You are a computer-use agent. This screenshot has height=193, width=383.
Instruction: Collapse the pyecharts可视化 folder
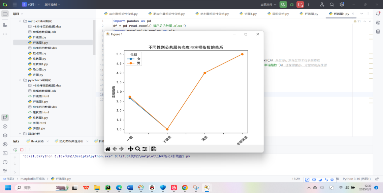pyautogui.click(x=20, y=80)
